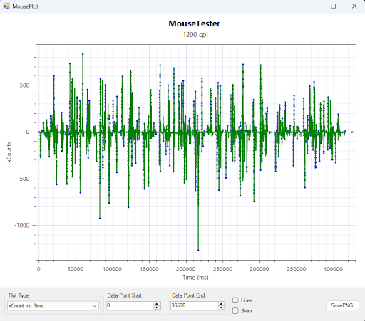Click the 1200 cpi subtitle
This screenshot has height=321, width=365.
[195, 35]
